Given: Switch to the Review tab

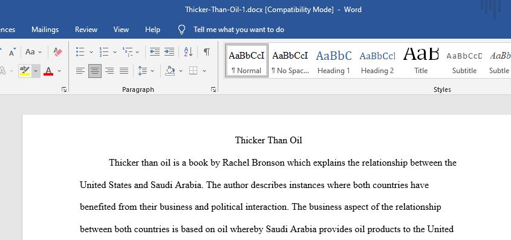Looking at the screenshot, I should click(x=86, y=30).
